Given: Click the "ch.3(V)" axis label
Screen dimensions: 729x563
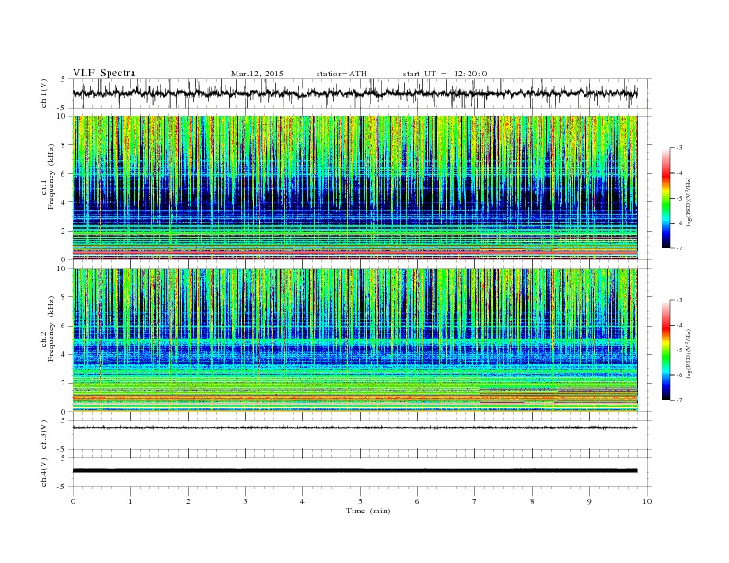Looking at the screenshot, I should [44, 435].
